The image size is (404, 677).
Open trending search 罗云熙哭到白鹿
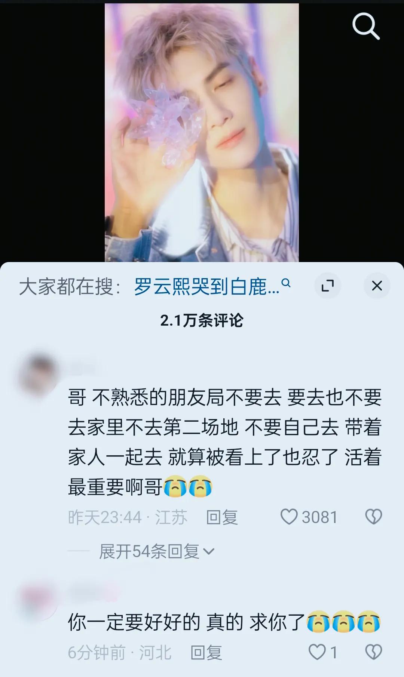click(206, 287)
